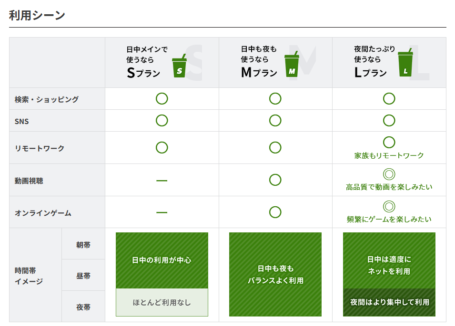The image size is (455, 326).
Task: Click the 夜間はより集中して利用 dark block
Action: (389, 302)
